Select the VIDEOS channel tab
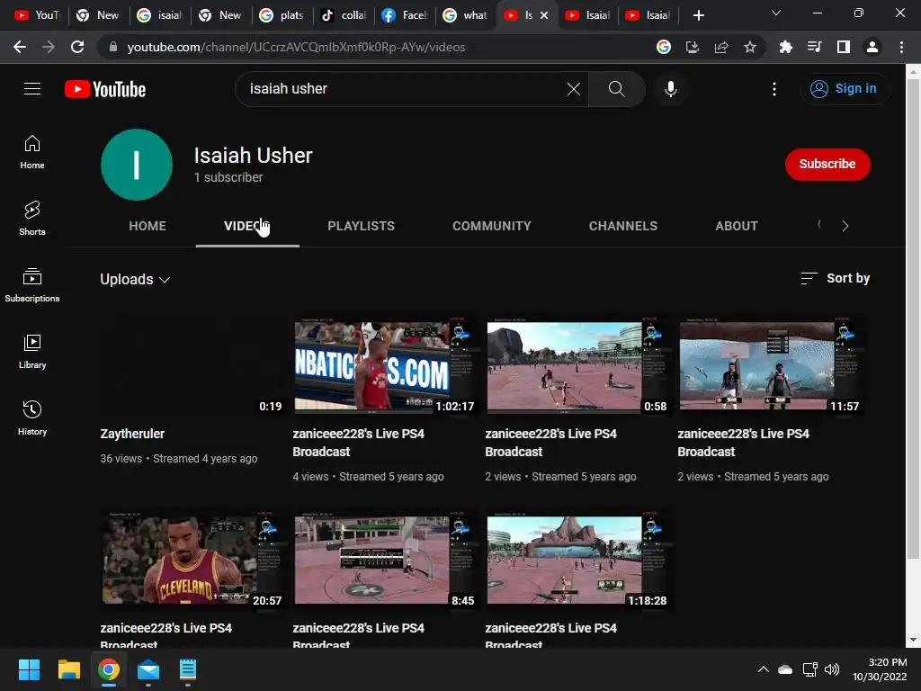Screen dimensions: 921x691 click(x=247, y=226)
